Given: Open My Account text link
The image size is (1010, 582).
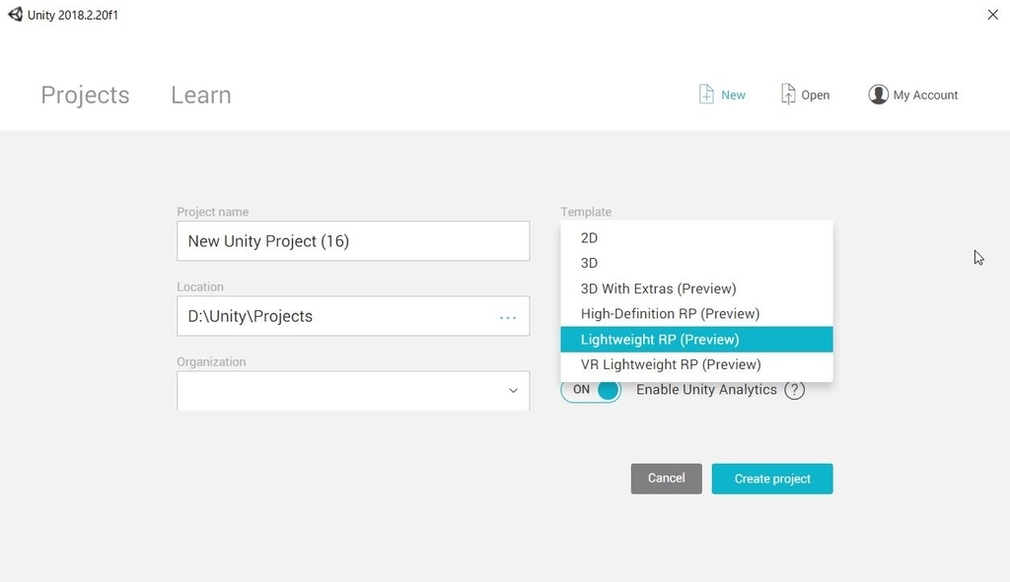Looking at the screenshot, I should pos(925,96).
